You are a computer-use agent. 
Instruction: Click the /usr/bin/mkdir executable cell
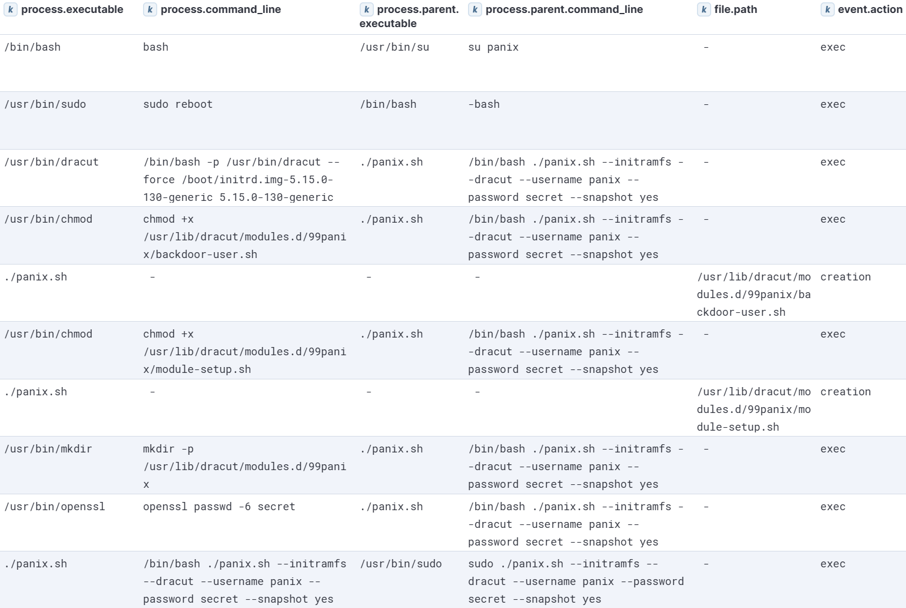[48, 449]
